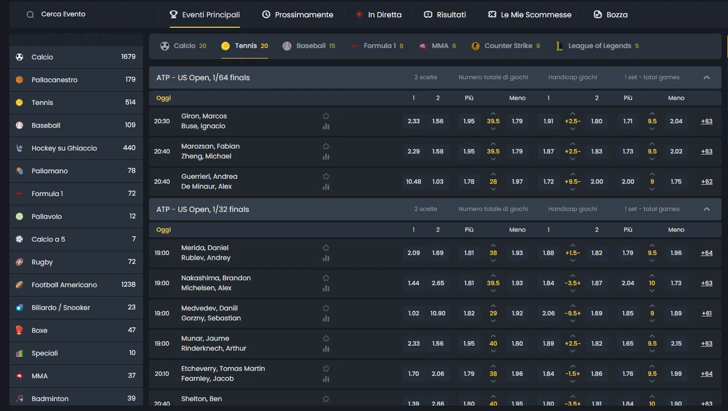Collapse the ATP US Open 1/32 finals section
This screenshot has height=411, width=728.
click(x=706, y=209)
